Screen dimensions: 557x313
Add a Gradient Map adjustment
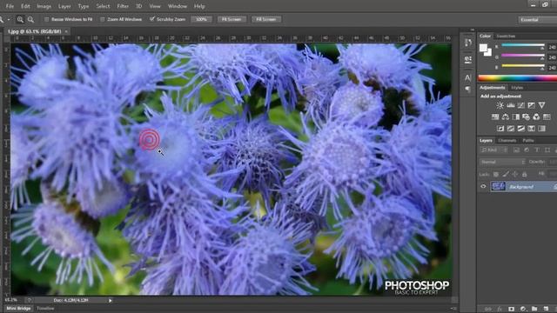541,129
